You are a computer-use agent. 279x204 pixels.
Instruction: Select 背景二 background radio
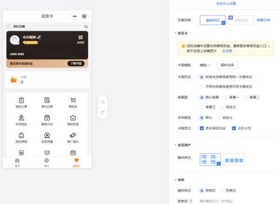246,98
